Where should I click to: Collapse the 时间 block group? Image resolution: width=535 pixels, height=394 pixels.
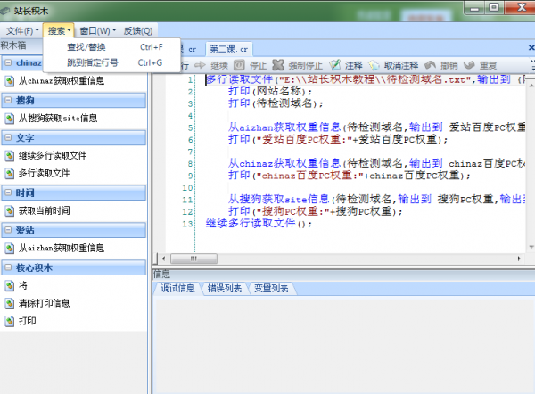tap(8, 193)
